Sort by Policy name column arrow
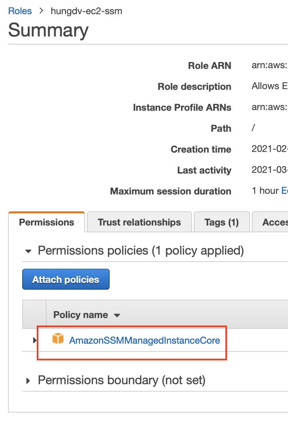Viewport: 288px width, 422px height. pos(117,315)
